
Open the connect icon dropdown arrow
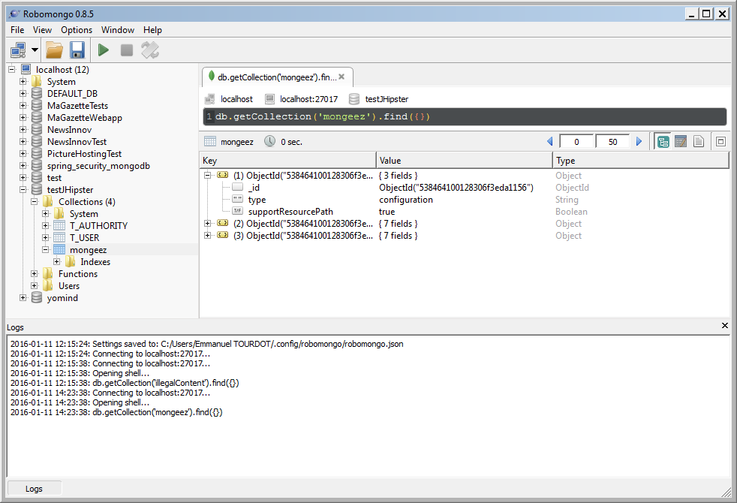[35, 50]
